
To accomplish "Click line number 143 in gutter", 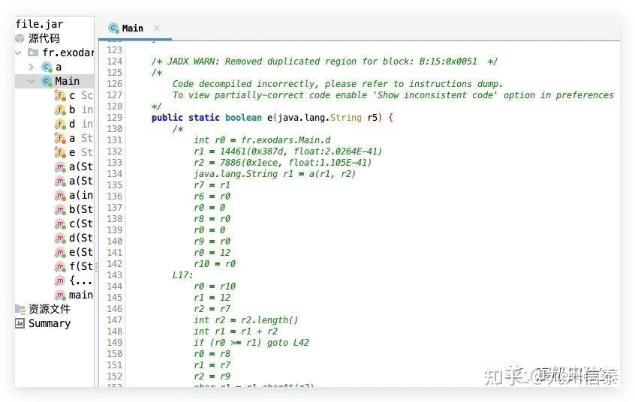I will tap(115, 275).
